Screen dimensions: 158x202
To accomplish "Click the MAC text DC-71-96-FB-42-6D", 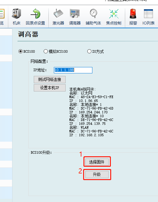I will (x=97, y=108).
